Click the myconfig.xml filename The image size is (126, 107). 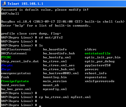click(x=55, y=89)
